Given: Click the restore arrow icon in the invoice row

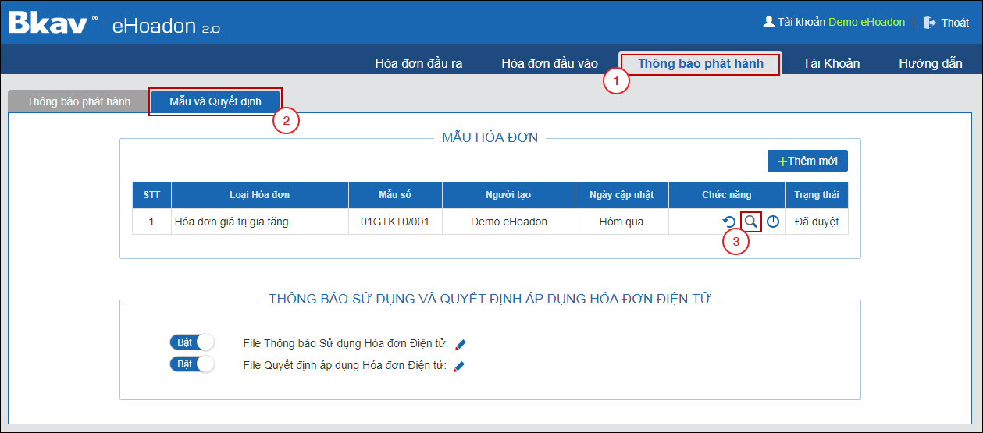Looking at the screenshot, I should click(x=729, y=222).
